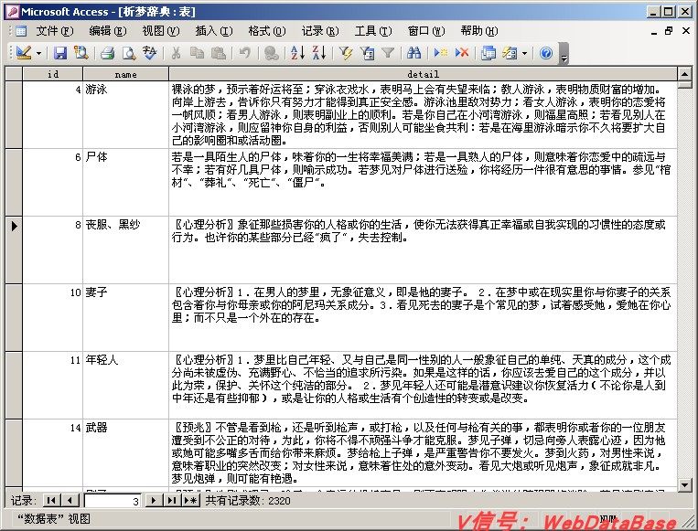Image resolution: width=698 pixels, height=531 pixels.
Task: Select the row selector for record 武器
Action: [x=14, y=452]
